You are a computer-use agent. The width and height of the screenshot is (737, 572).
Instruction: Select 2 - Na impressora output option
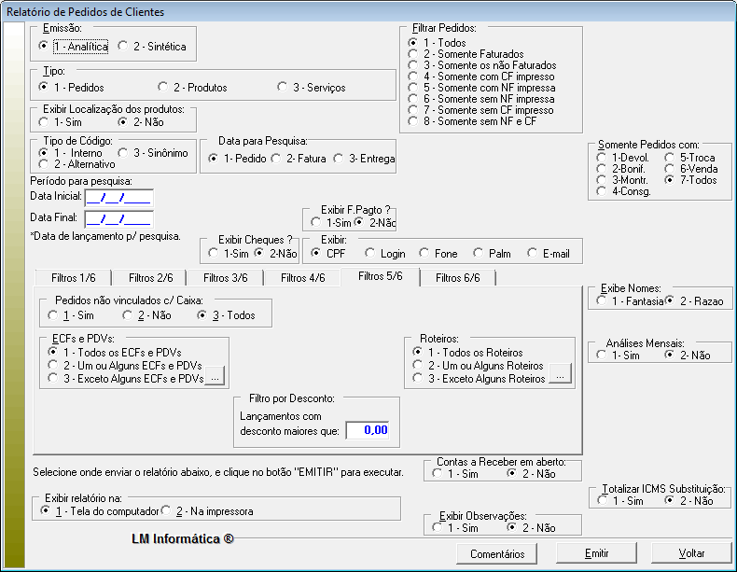pos(168,511)
